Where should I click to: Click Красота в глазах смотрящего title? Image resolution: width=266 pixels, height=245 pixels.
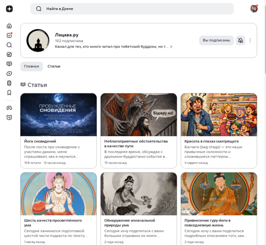point(212,141)
